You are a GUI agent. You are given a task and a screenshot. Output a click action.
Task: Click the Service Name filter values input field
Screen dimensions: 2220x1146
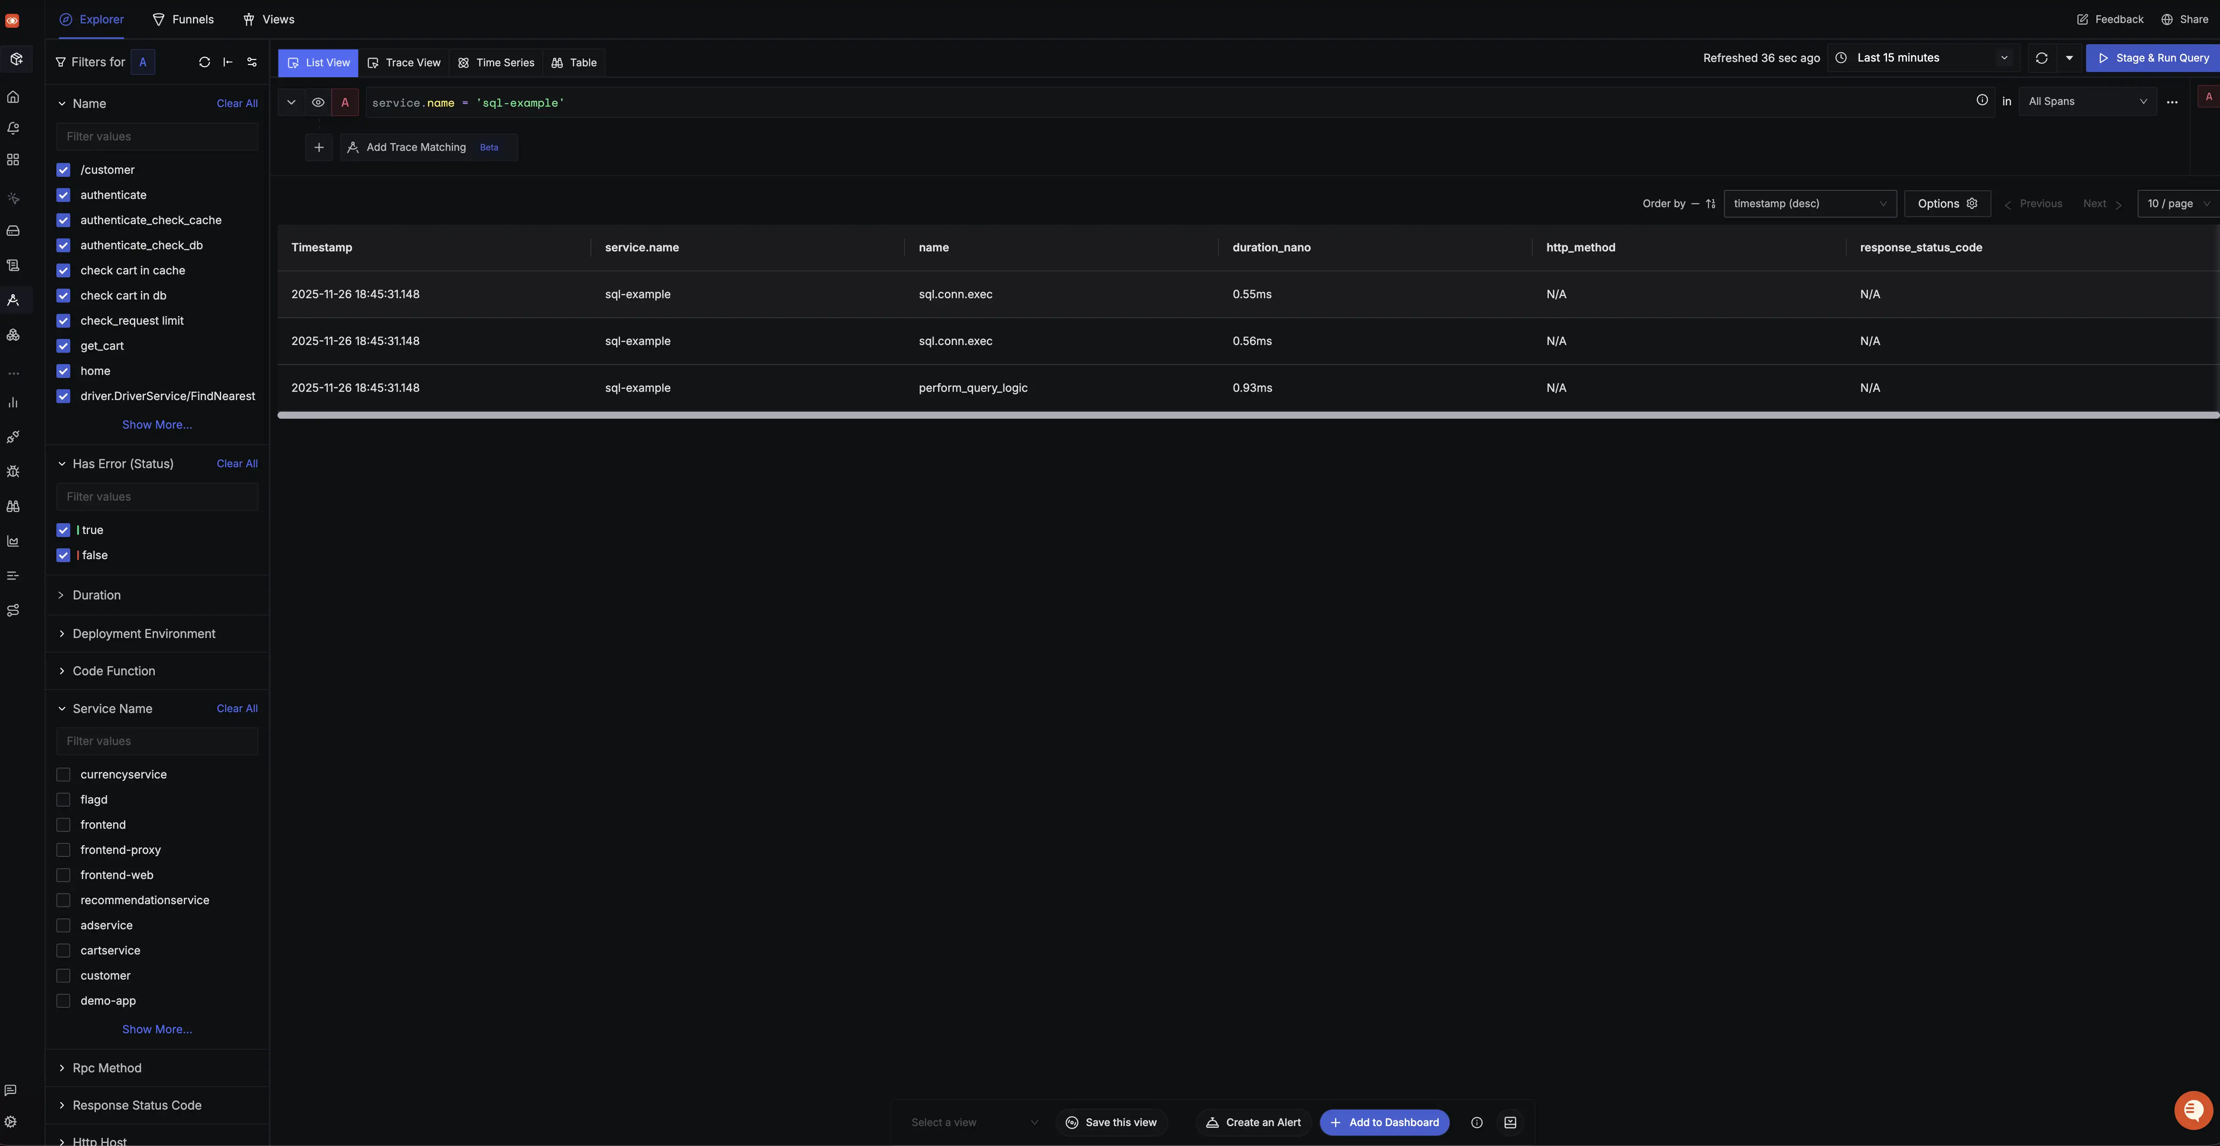157,741
